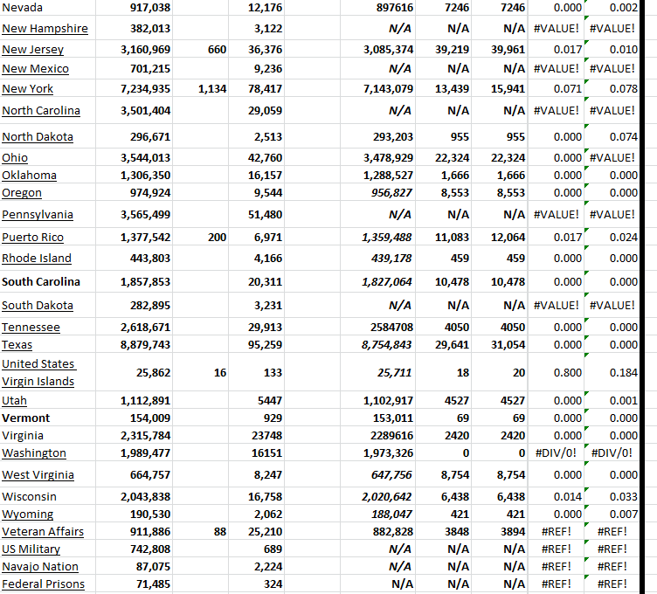The width and height of the screenshot is (657, 594).
Task: Select cell with value 742,808
Action: tap(134, 549)
